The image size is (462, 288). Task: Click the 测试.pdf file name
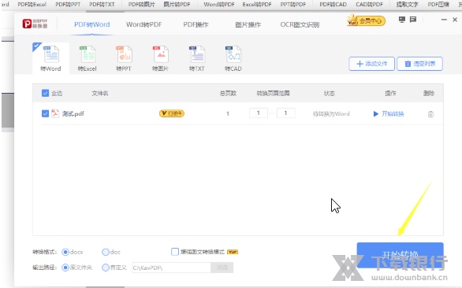click(73, 113)
